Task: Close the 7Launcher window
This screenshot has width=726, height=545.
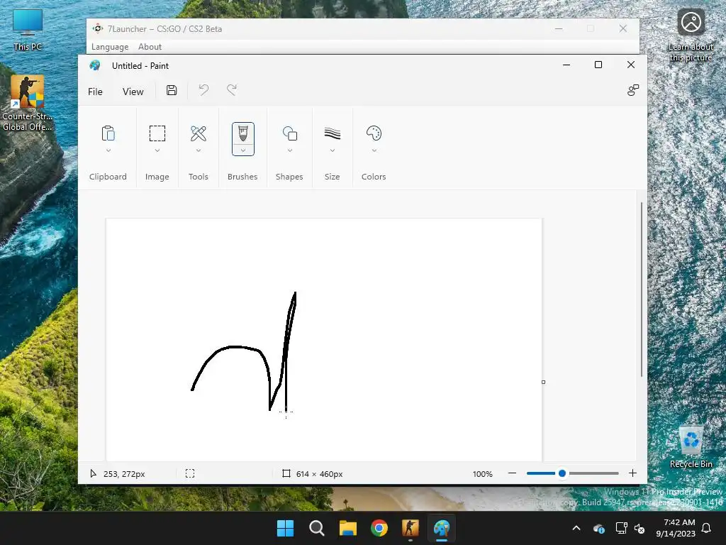Action: coord(623,28)
